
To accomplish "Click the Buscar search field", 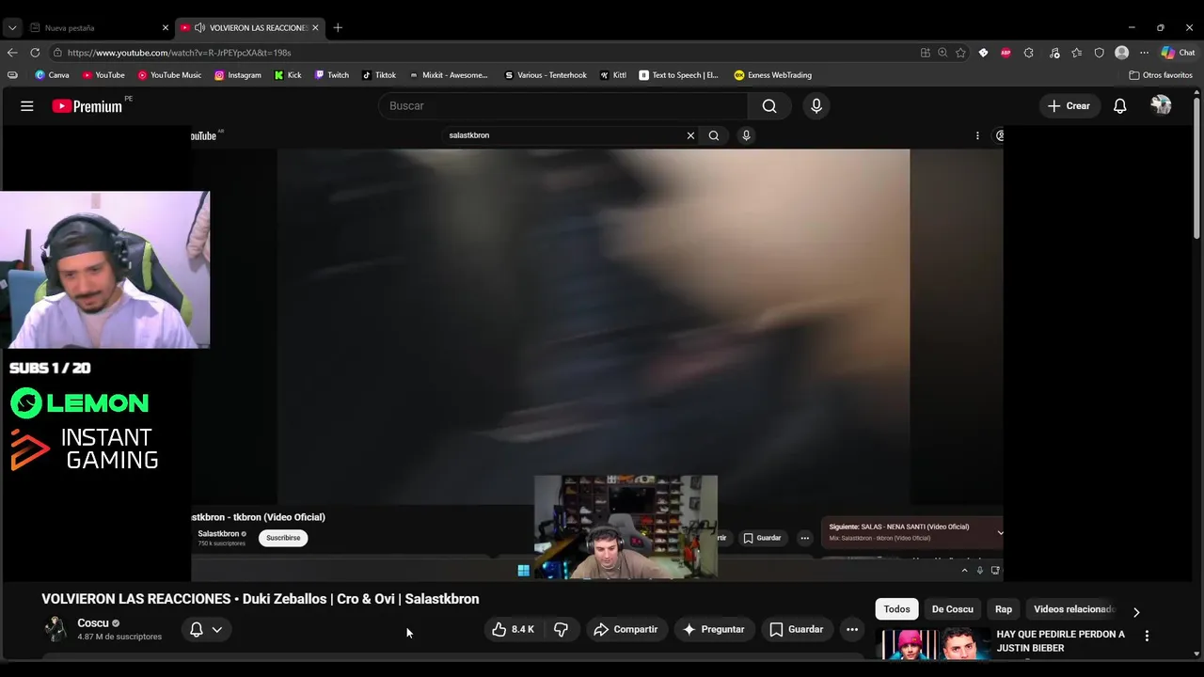I will coord(563,106).
